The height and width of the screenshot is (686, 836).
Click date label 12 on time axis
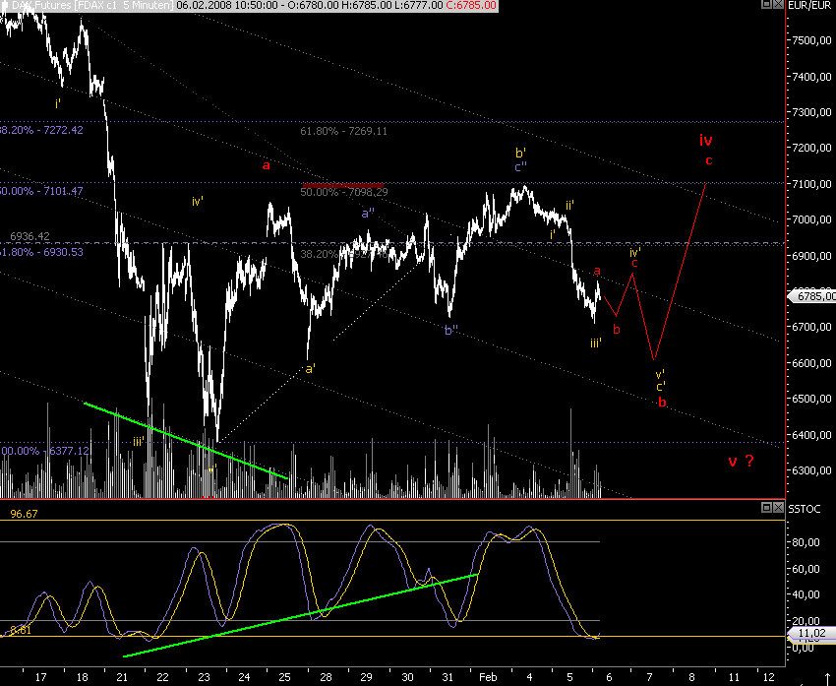(x=768, y=677)
